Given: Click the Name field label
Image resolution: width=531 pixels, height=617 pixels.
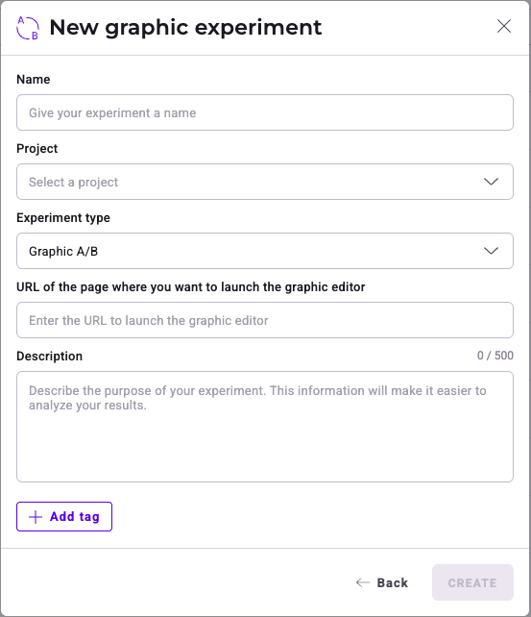Looking at the screenshot, I should 34,80.
